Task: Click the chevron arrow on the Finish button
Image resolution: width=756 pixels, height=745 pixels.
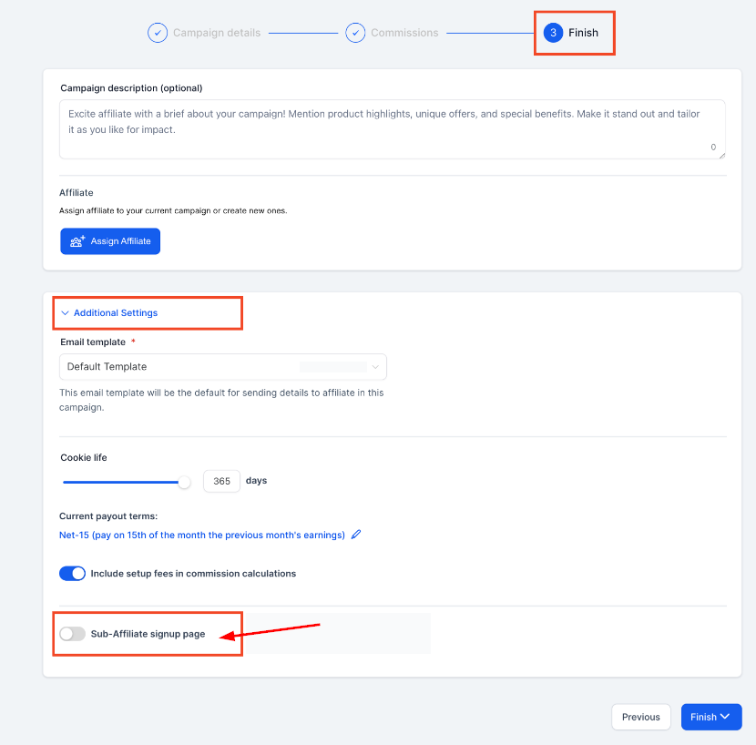Action: coord(726,717)
